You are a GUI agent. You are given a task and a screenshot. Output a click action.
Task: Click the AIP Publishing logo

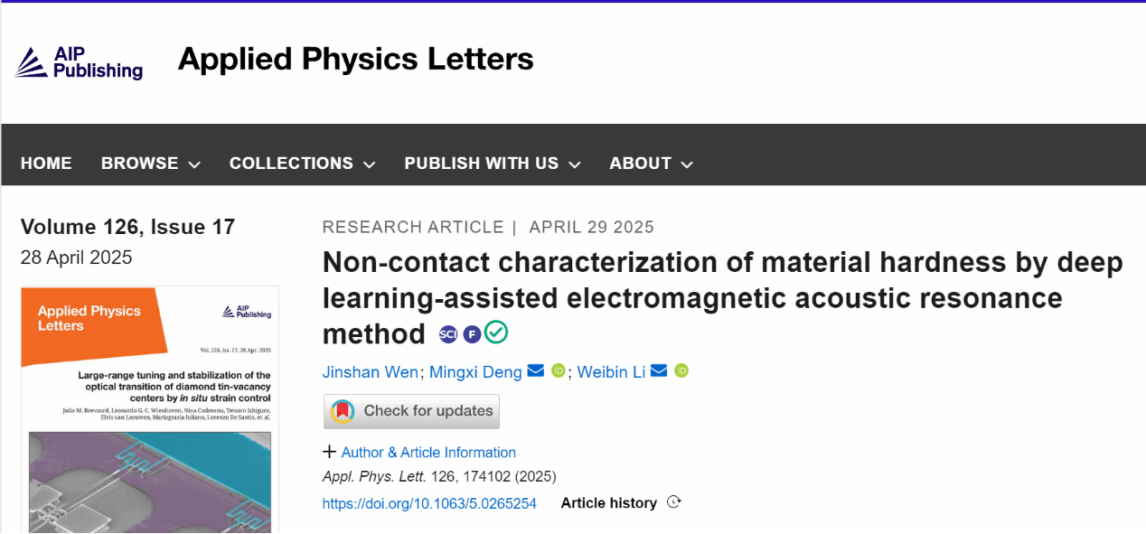tap(79, 61)
